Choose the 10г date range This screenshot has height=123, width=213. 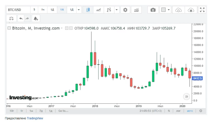(x=12, y=111)
